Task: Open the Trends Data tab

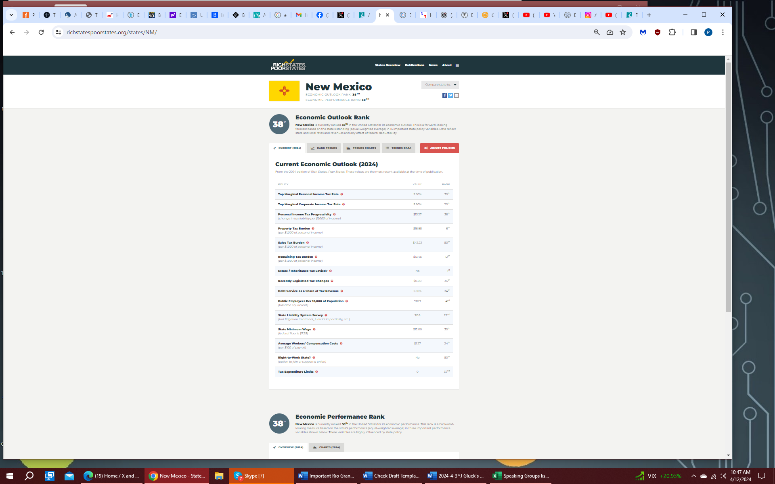Action: pos(398,148)
